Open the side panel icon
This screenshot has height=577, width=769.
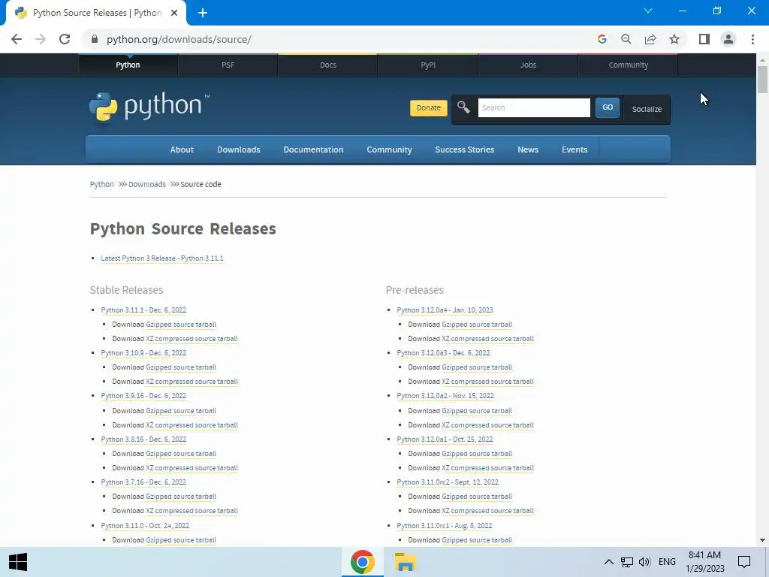tap(704, 39)
